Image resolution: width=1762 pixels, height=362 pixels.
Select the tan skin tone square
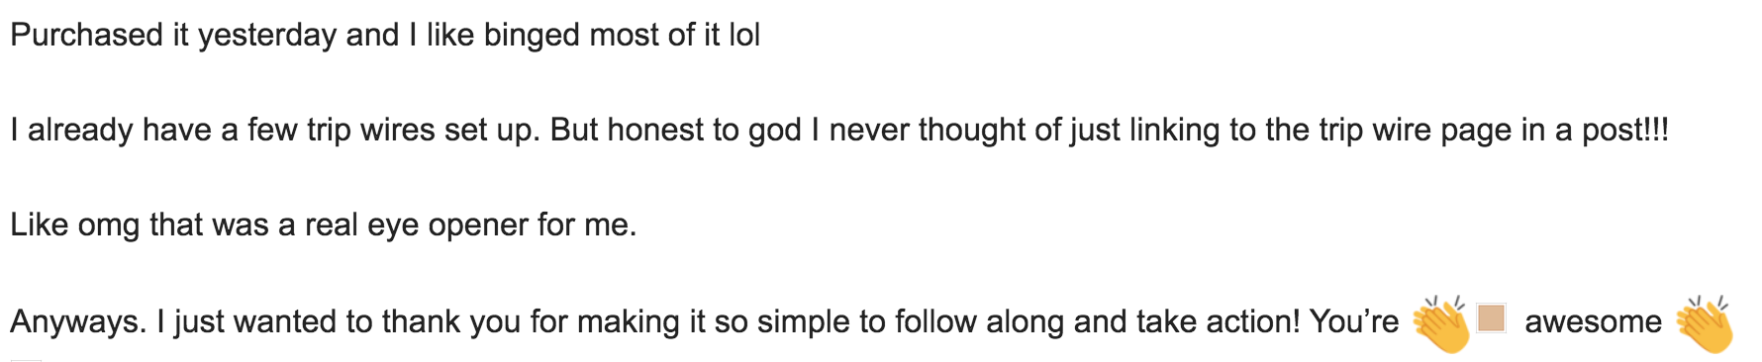(x=1491, y=318)
